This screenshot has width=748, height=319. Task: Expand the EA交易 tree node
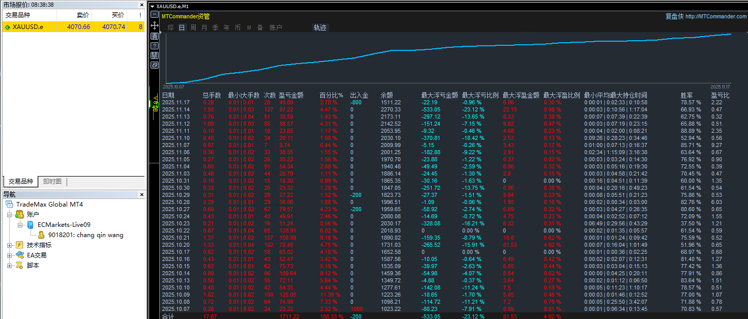click(x=10, y=255)
